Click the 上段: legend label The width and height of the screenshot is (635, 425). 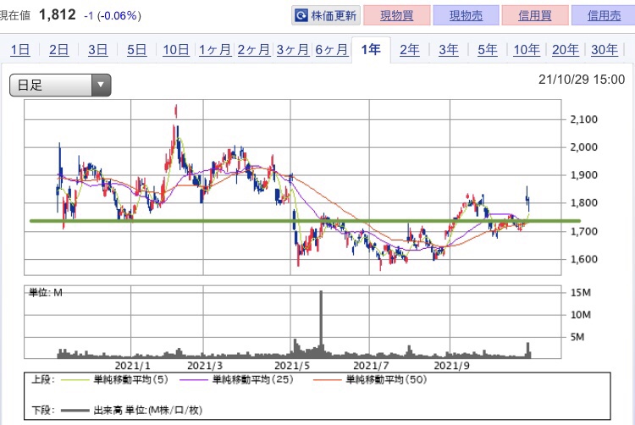click(43, 379)
